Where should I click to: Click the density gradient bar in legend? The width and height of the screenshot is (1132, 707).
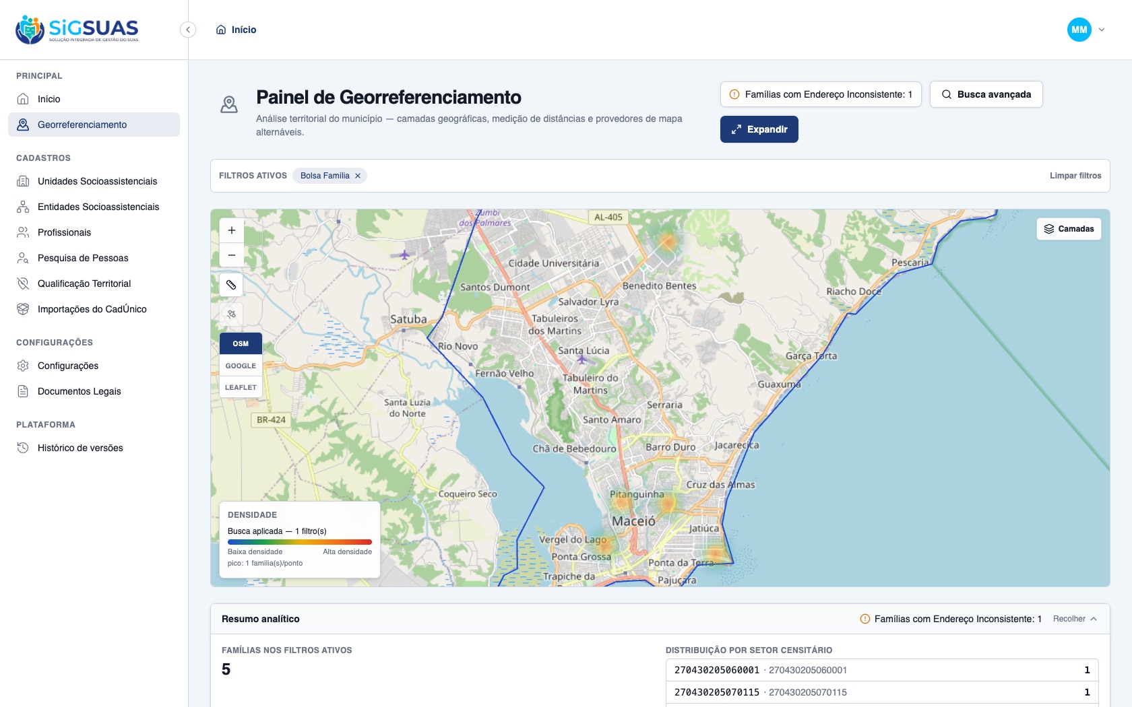click(x=300, y=541)
